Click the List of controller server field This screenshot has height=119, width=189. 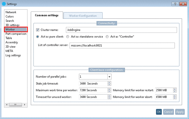pyautogui.click(x=122, y=45)
